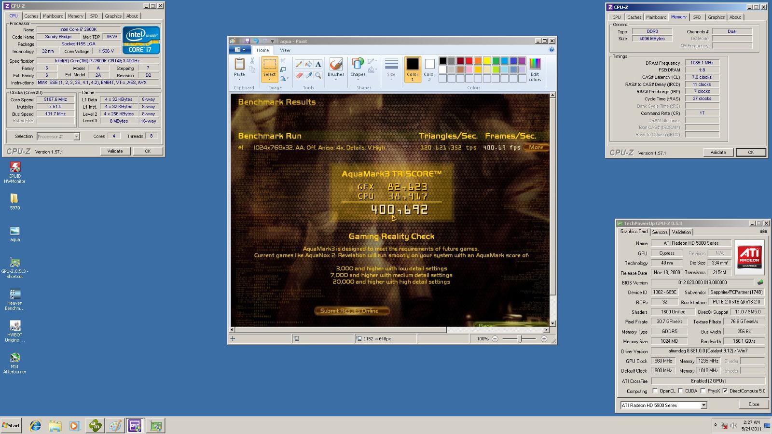Click the Paint zoom slider handle
Screen dimensions: 772x434
coord(520,339)
